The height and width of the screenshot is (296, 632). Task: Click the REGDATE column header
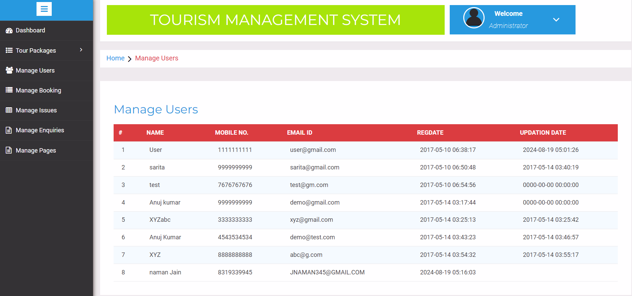click(430, 133)
